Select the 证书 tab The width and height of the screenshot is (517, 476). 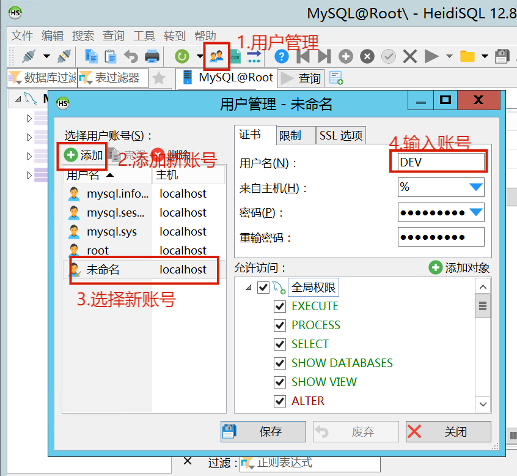(x=255, y=135)
